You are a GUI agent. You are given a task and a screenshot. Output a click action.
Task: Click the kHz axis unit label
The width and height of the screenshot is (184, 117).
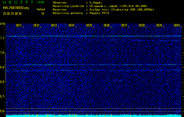point(3,24)
